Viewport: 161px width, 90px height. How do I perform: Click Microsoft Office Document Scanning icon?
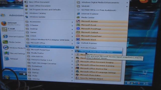tap(77, 65)
